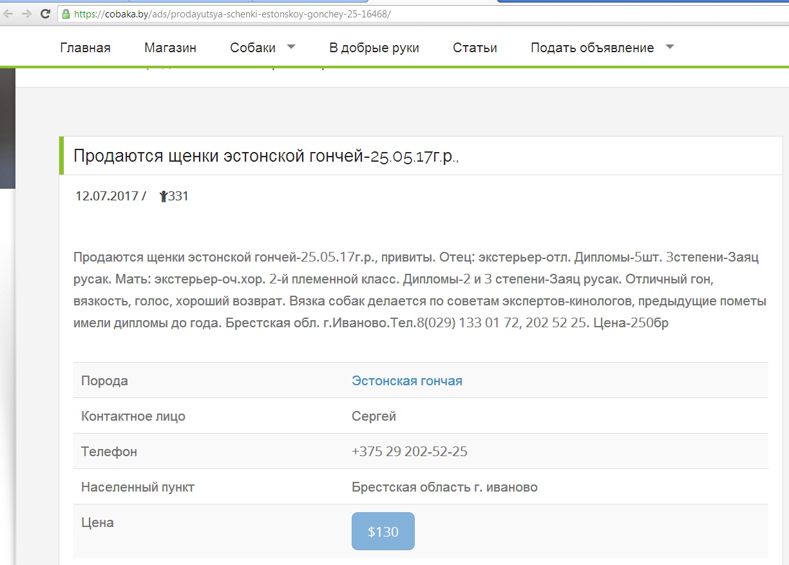The width and height of the screenshot is (789, 565).
Task: Click the green secure padlock icon
Action: pos(65,14)
